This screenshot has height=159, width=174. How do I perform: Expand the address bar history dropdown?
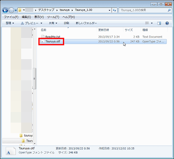click(x=109, y=10)
